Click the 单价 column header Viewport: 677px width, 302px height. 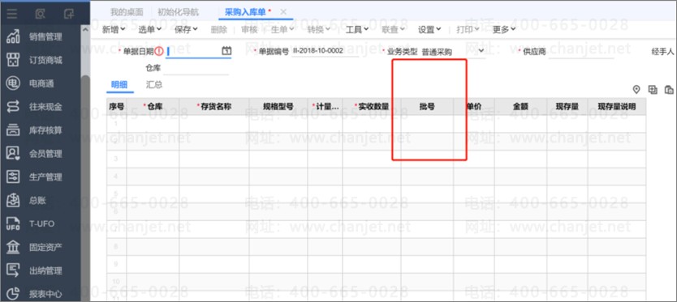474,106
